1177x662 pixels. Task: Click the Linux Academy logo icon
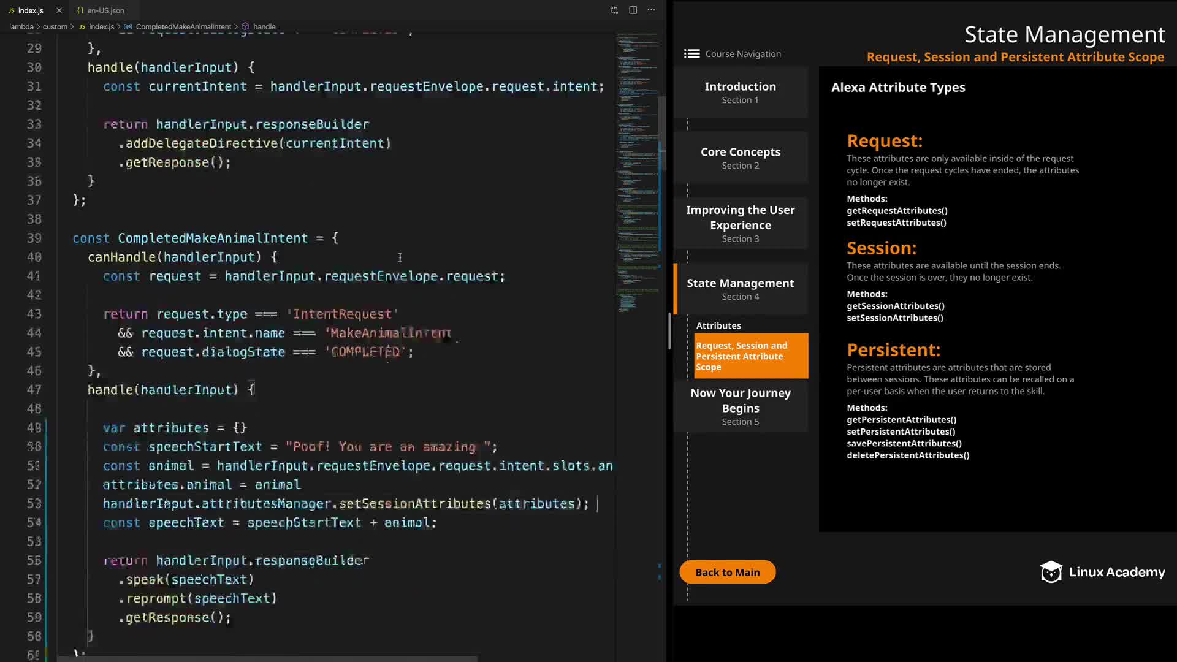click(x=1051, y=572)
